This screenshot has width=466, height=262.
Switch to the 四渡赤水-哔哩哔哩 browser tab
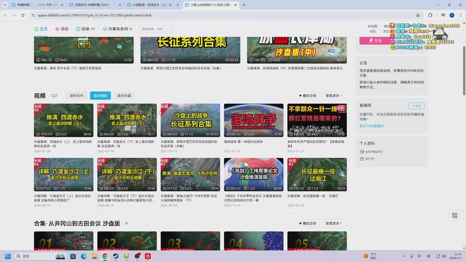click(x=95, y=5)
